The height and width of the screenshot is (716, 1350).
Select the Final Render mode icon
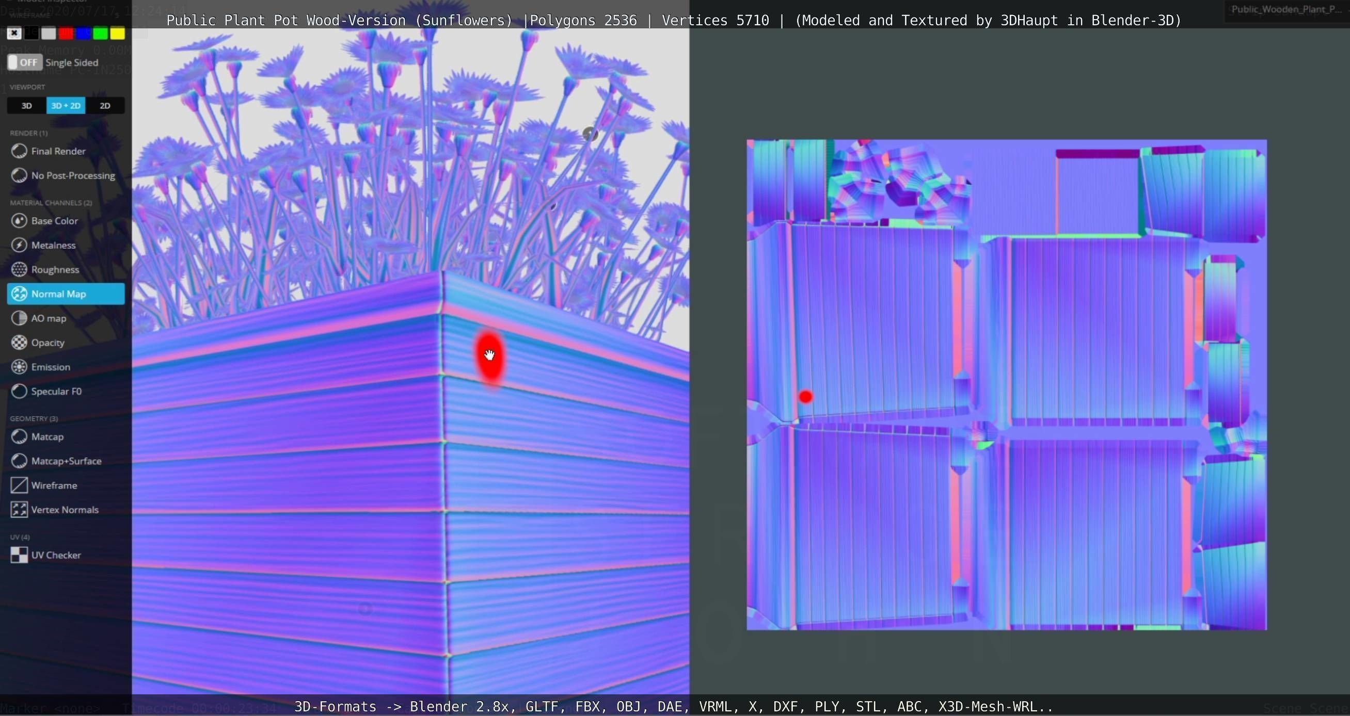[x=20, y=151]
